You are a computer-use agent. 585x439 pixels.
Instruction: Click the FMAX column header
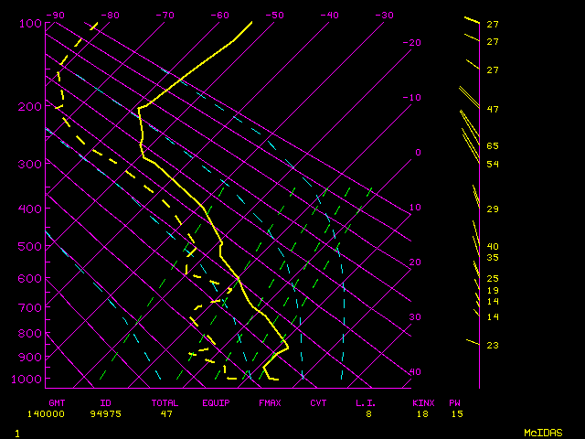click(269, 402)
